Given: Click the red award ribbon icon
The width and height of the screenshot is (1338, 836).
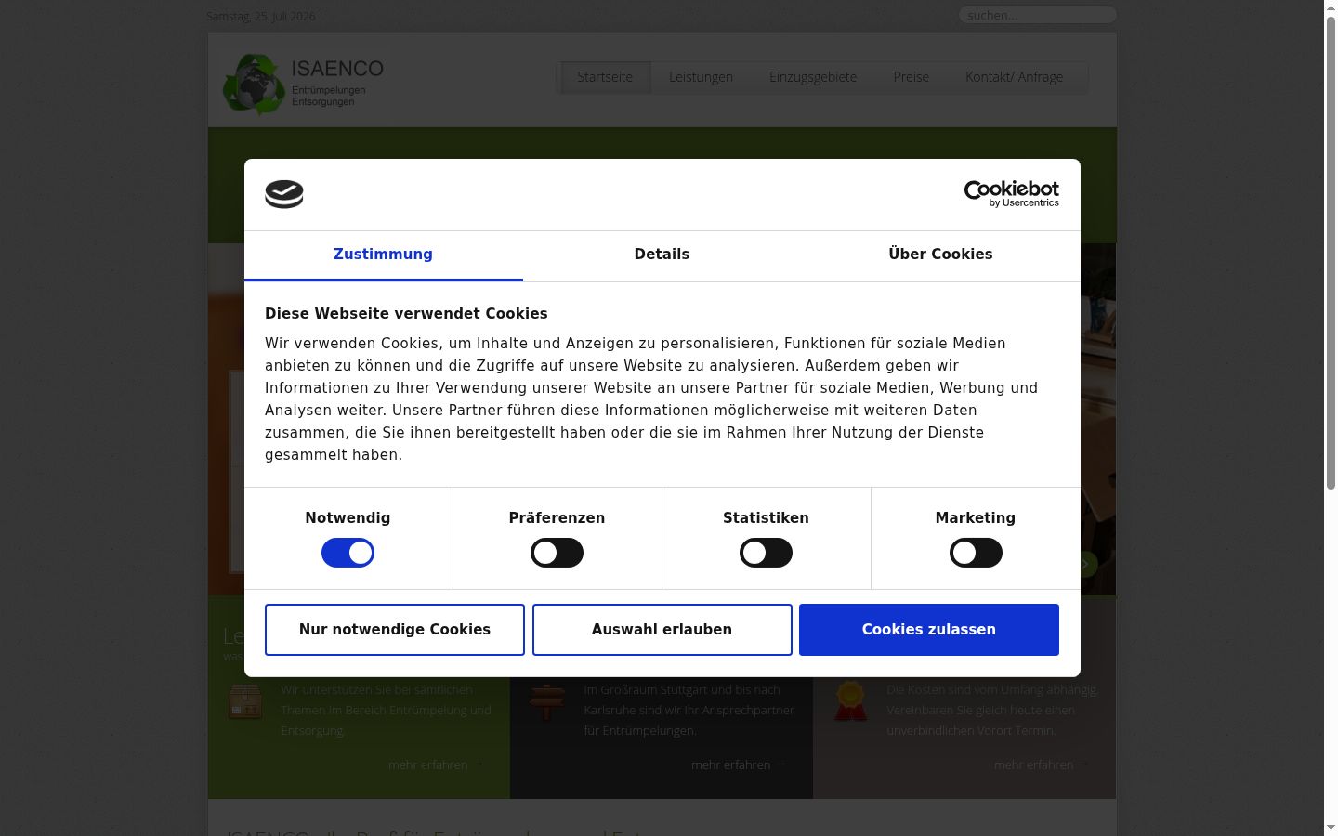Looking at the screenshot, I should [x=850, y=702].
